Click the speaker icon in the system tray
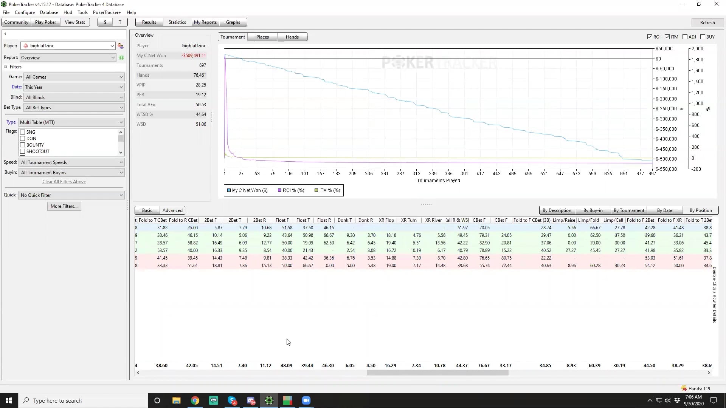This screenshot has width=726, height=408. 668,400
